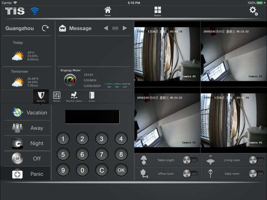Open settings gear icon
267x200 pixels.
coord(254,11)
